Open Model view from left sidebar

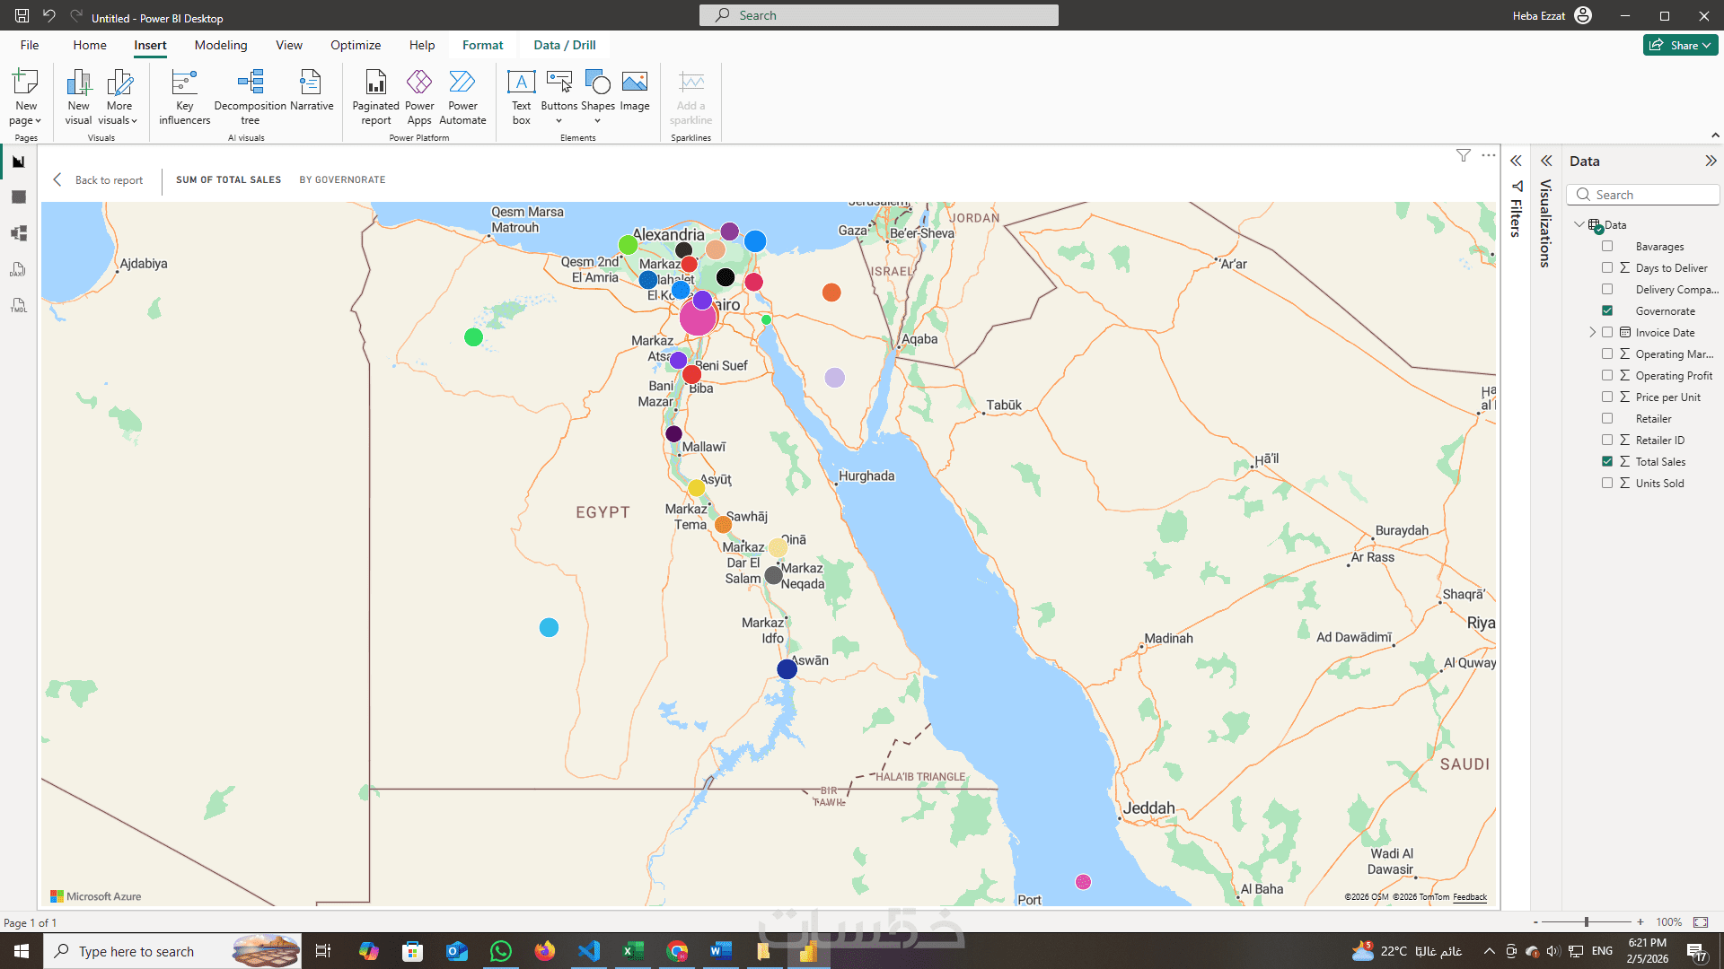[x=19, y=233]
